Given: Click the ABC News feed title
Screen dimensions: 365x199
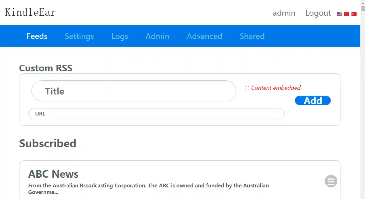Looking at the screenshot, I should click(53, 174).
